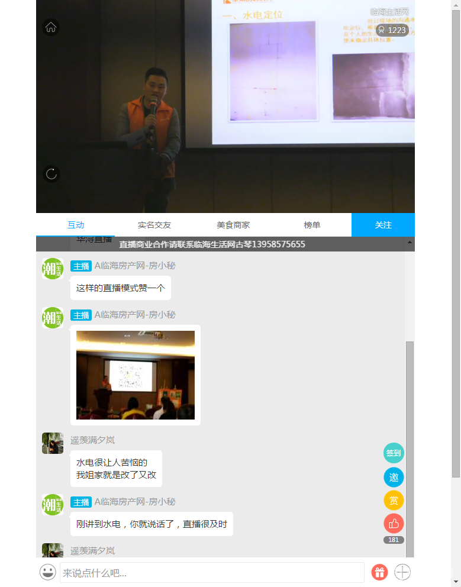Screen dimensions: 461x587
Task: Switch to the 美食商家 tab
Action: click(x=233, y=225)
